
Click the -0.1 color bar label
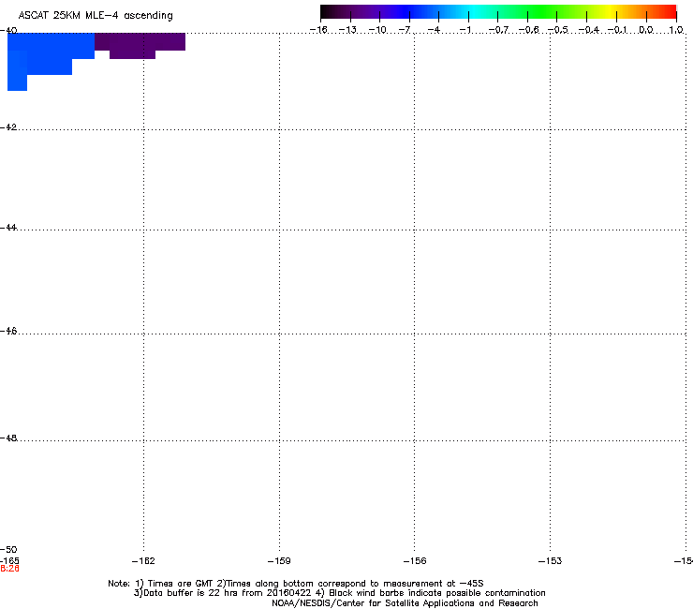(617, 30)
